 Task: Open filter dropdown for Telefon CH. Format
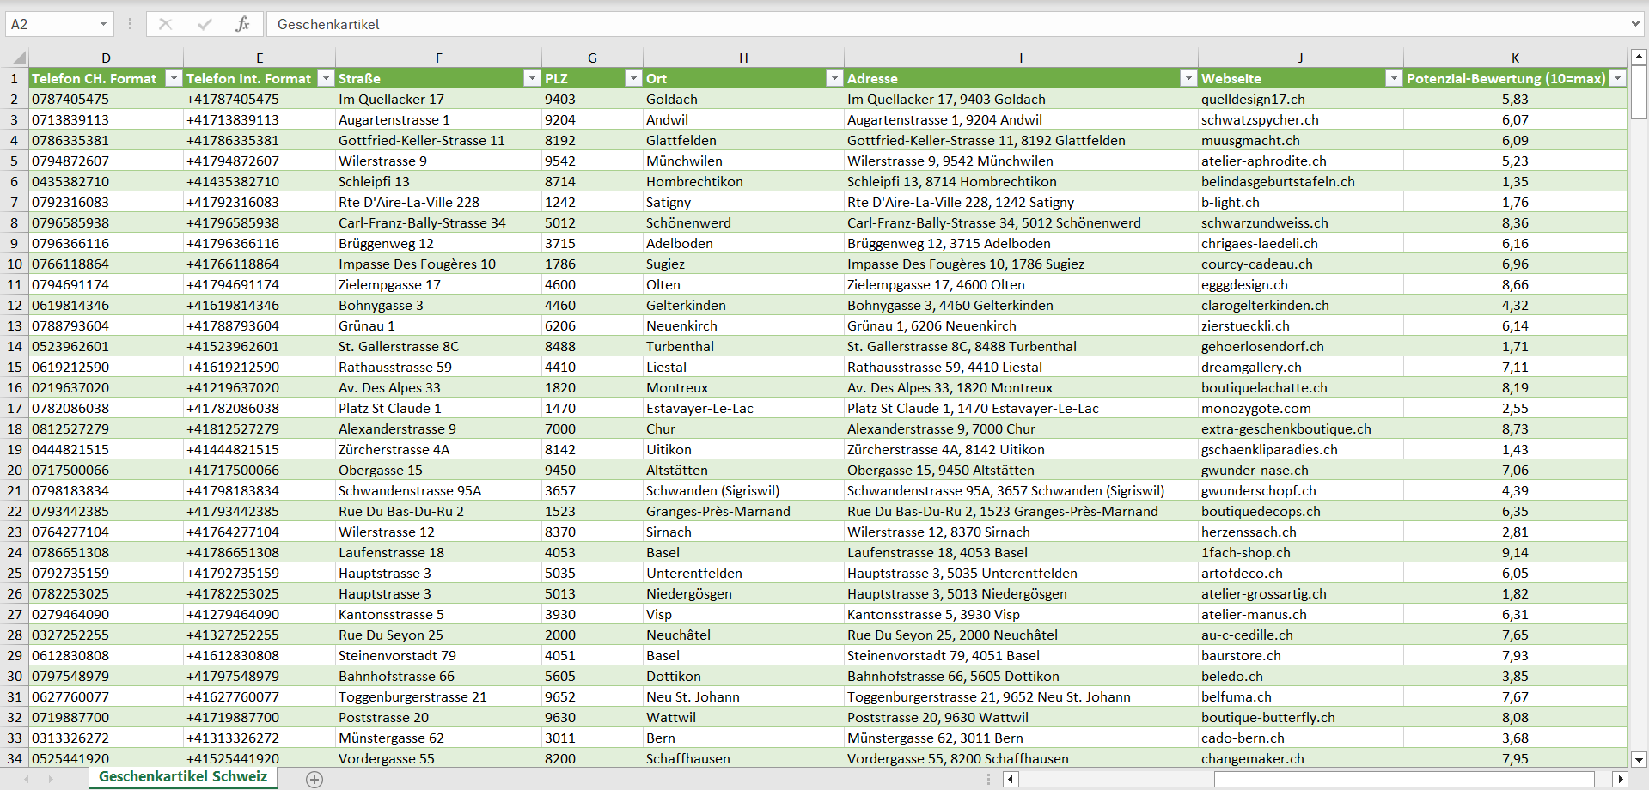tap(174, 78)
